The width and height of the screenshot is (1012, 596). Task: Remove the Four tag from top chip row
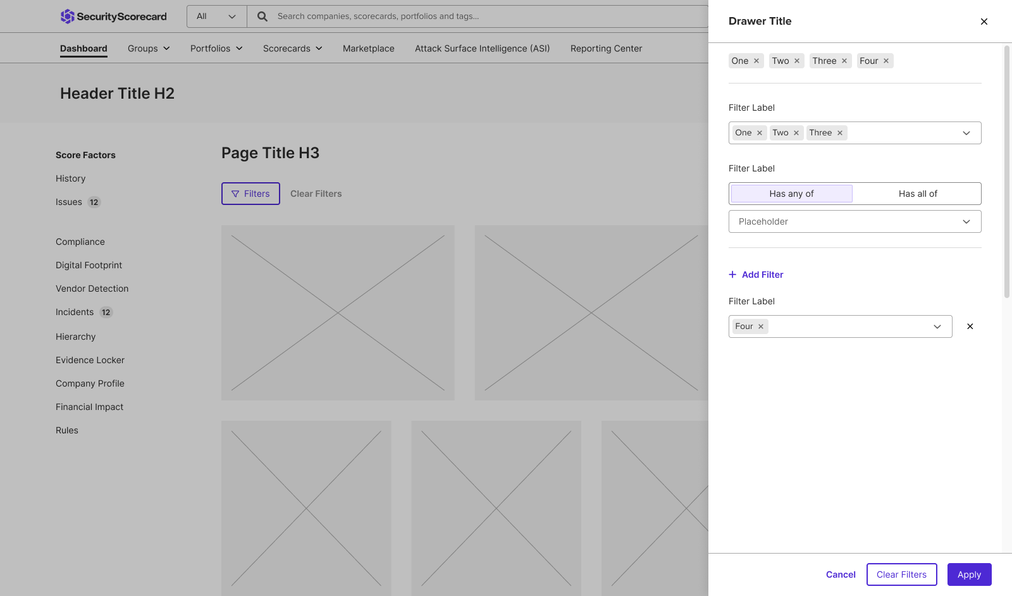pyautogui.click(x=886, y=61)
